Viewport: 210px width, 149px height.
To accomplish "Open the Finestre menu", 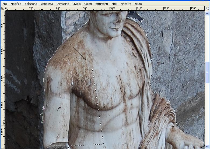I will pos(126,4).
